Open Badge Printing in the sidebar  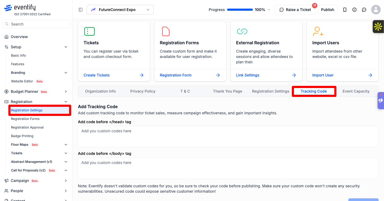(x=22, y=136)
